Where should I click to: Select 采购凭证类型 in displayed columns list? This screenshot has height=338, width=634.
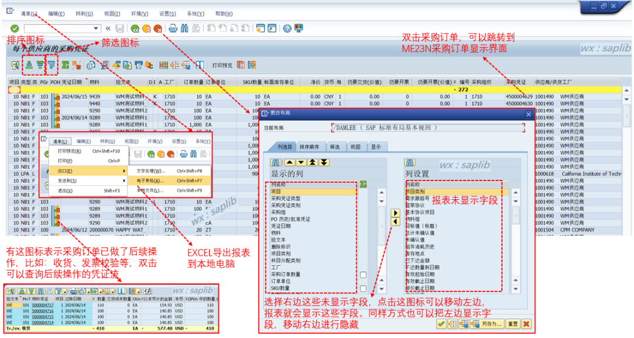tap(285, 198)
